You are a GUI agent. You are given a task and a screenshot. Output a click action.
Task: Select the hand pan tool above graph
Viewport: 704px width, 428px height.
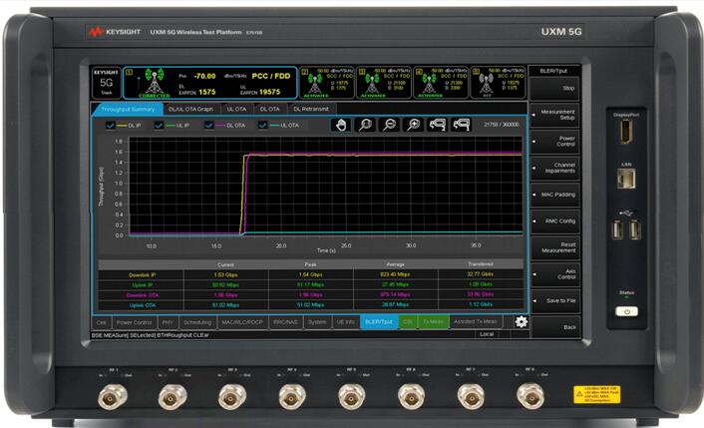[341, 125]
